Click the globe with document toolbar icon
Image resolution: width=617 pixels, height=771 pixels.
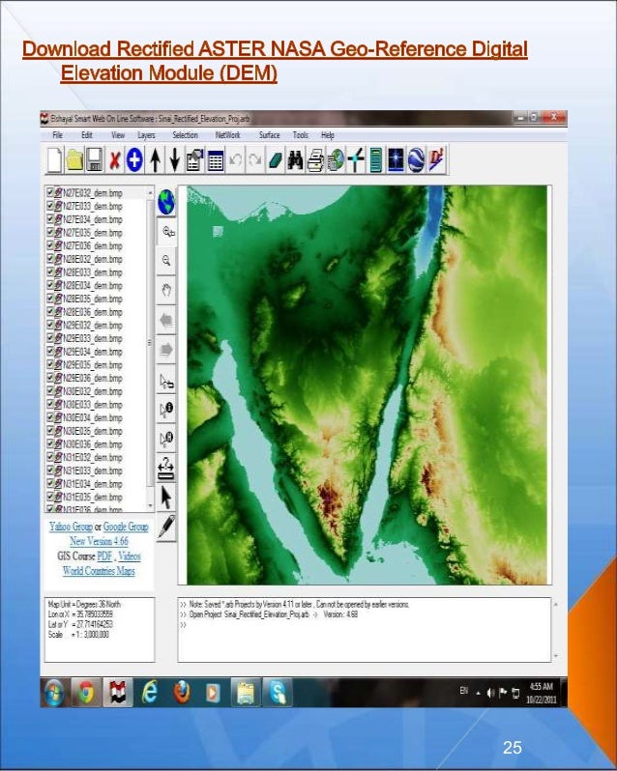(336, 160)
